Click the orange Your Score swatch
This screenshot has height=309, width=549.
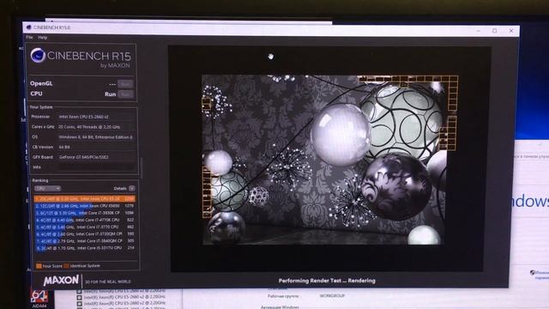pos(39,266)
